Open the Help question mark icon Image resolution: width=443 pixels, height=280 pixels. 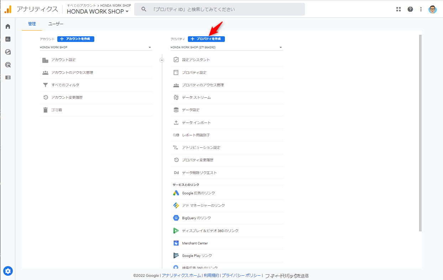click(x=410, y=9)
